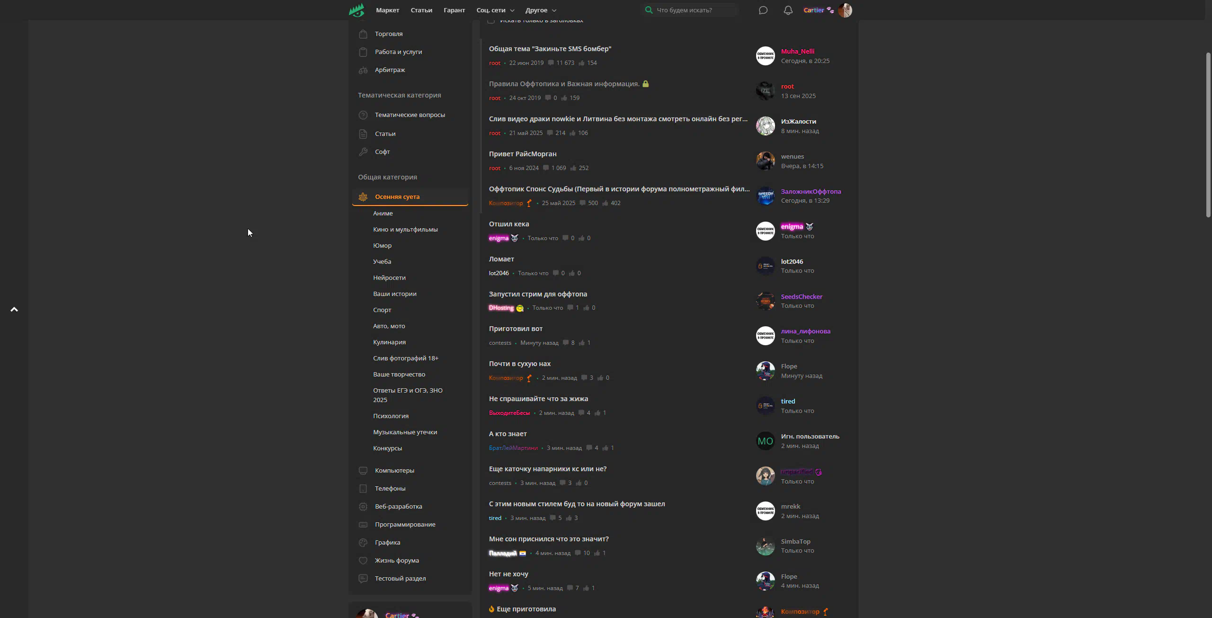The width and height of the screenshot is (1212, 618).
Task: Click the Жизнь форума heart icon
Action: point(363,561)
